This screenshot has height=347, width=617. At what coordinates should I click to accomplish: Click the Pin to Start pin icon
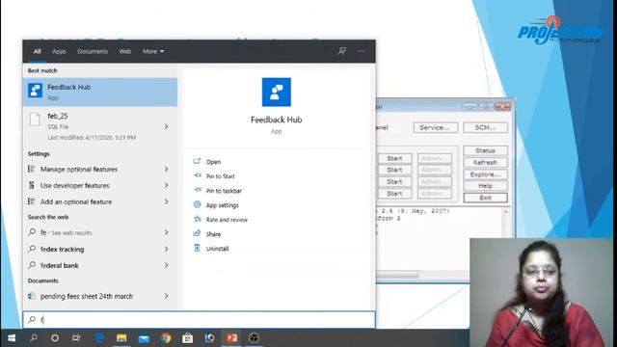click(x=197, y=175)
